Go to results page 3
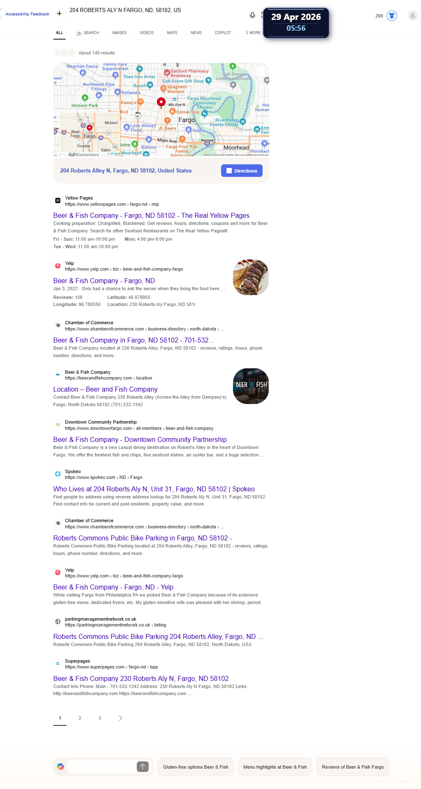The image size is (421, 789). pos(100,718)
